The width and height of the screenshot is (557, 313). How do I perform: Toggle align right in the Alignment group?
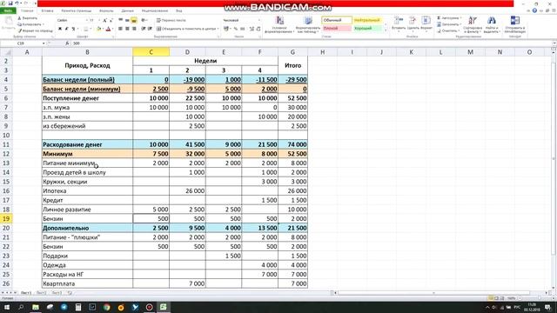(134, 29)
